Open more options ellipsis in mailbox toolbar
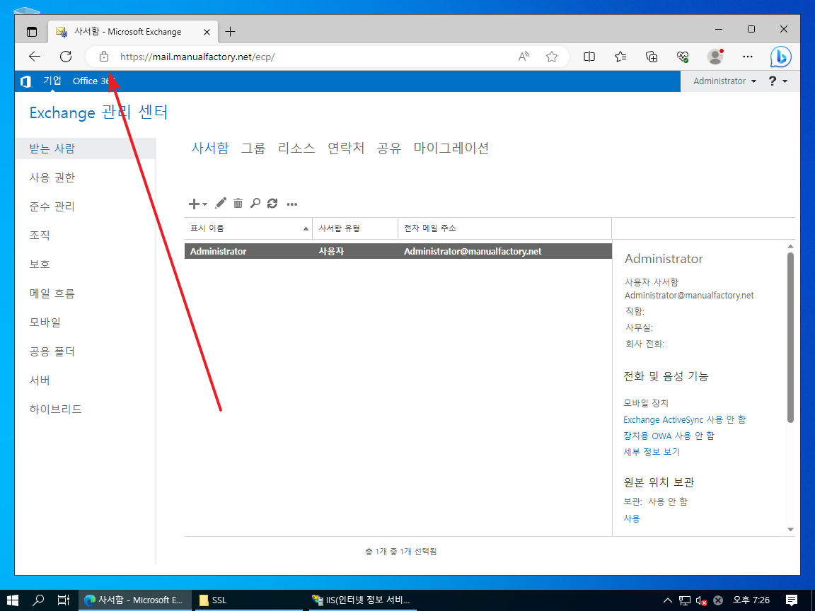 tap(292, 204)
